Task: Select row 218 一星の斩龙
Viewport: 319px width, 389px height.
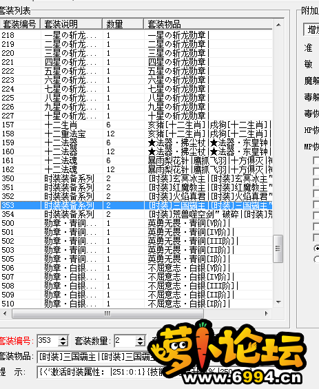Action: tap(136, 35)
